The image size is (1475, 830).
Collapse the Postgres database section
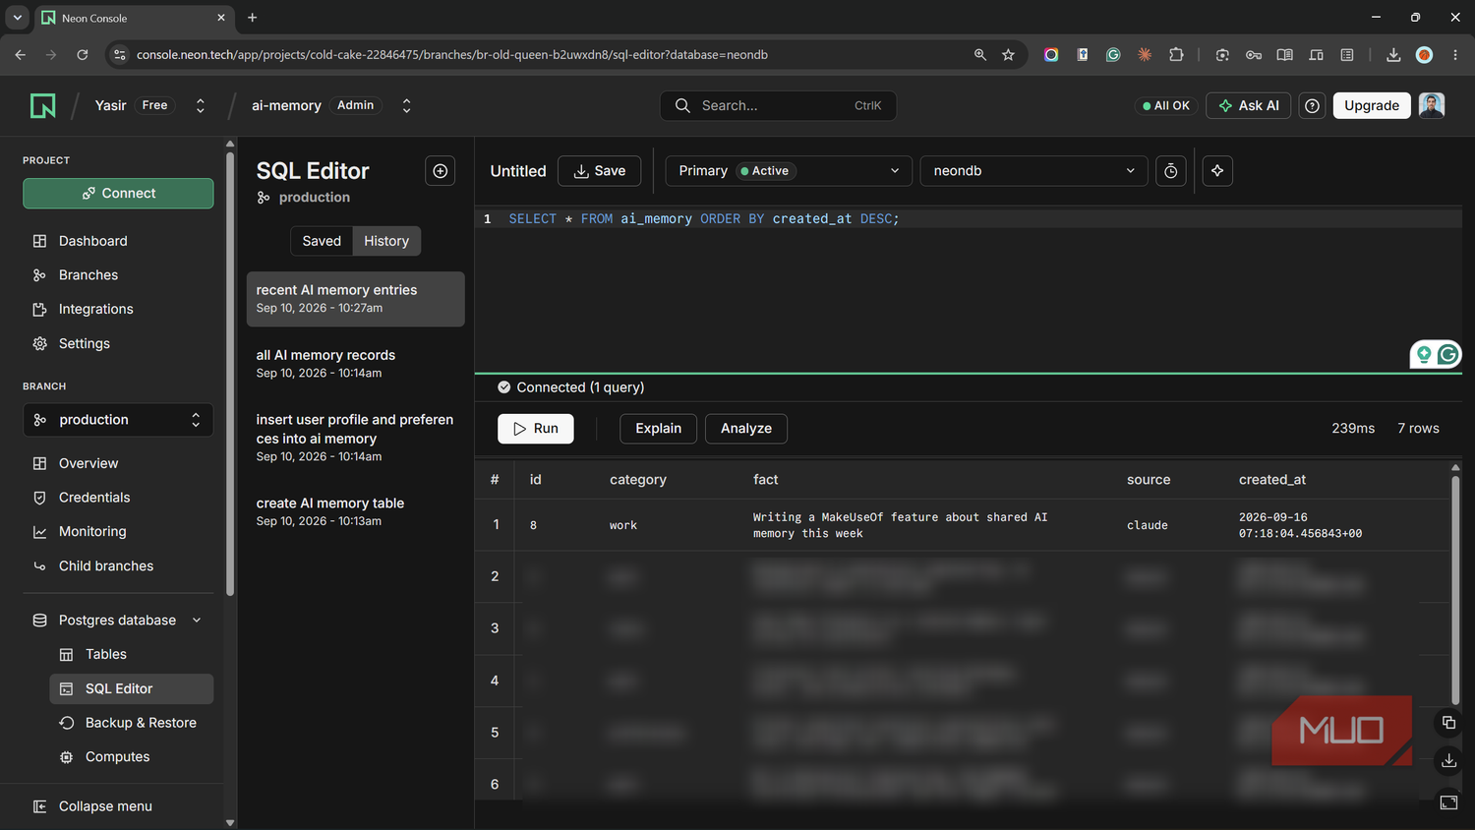pyautogui.click(x=197, y=621)
